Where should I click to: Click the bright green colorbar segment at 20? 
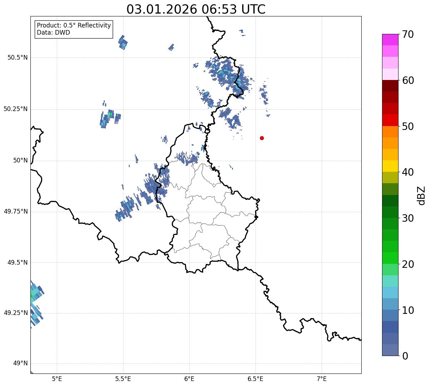pyautogui.click(x=390, y=258)
